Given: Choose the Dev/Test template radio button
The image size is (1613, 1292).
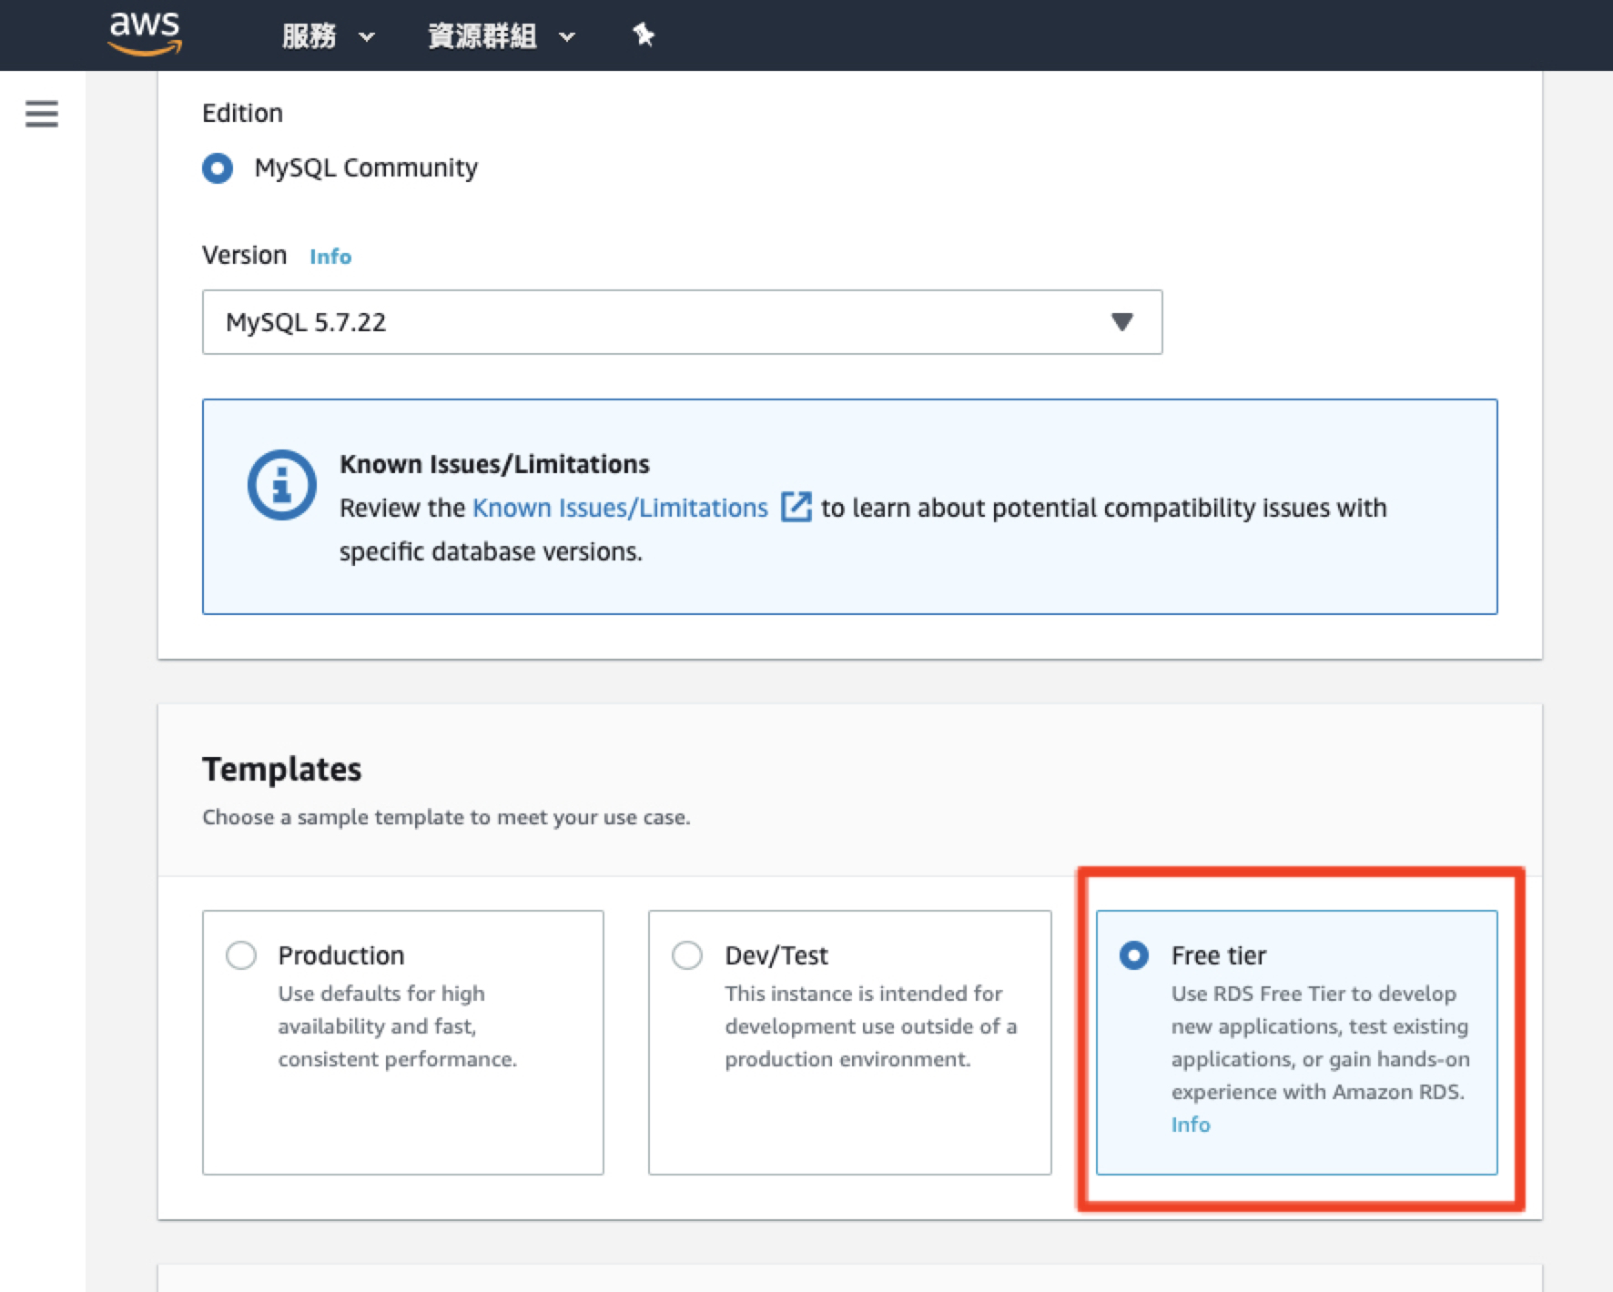Looking at the screenshot, I should point(687,955).
